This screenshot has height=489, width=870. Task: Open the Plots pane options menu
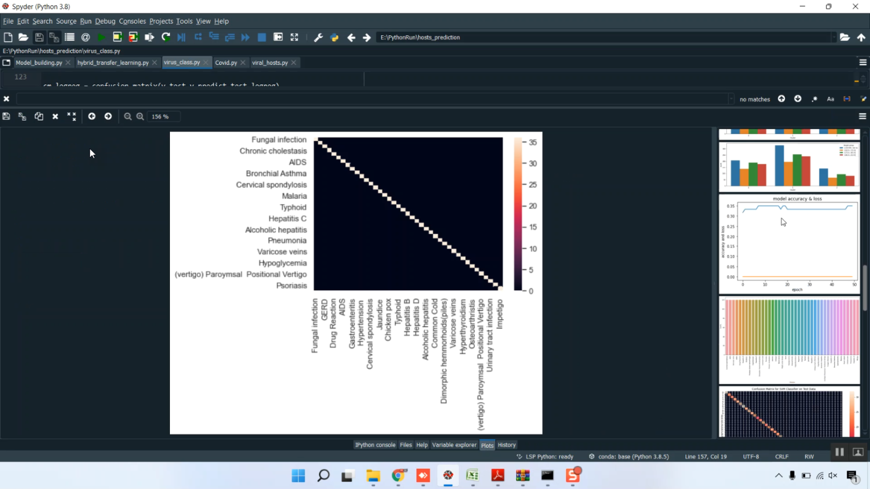point(862,116)
